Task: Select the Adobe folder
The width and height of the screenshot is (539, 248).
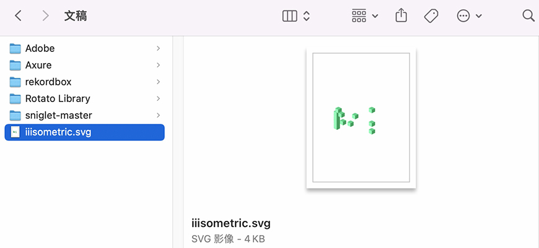Action: [40, 48]
